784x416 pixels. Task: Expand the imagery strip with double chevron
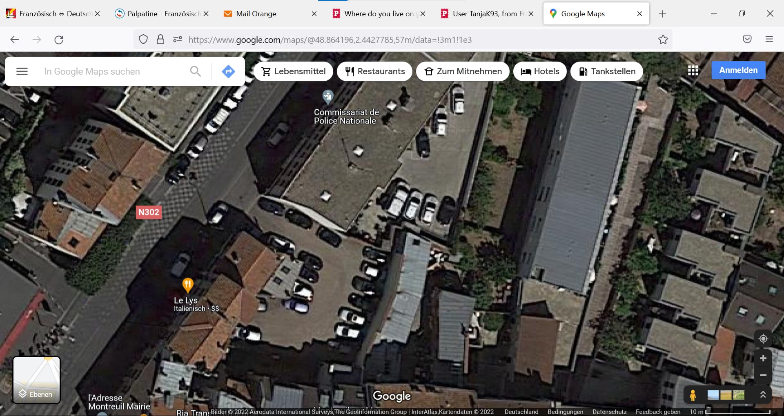coord(763,395)
